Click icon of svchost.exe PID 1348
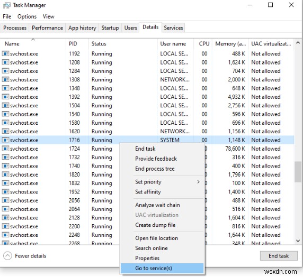The image size is (303, 277). click(5, 88)
